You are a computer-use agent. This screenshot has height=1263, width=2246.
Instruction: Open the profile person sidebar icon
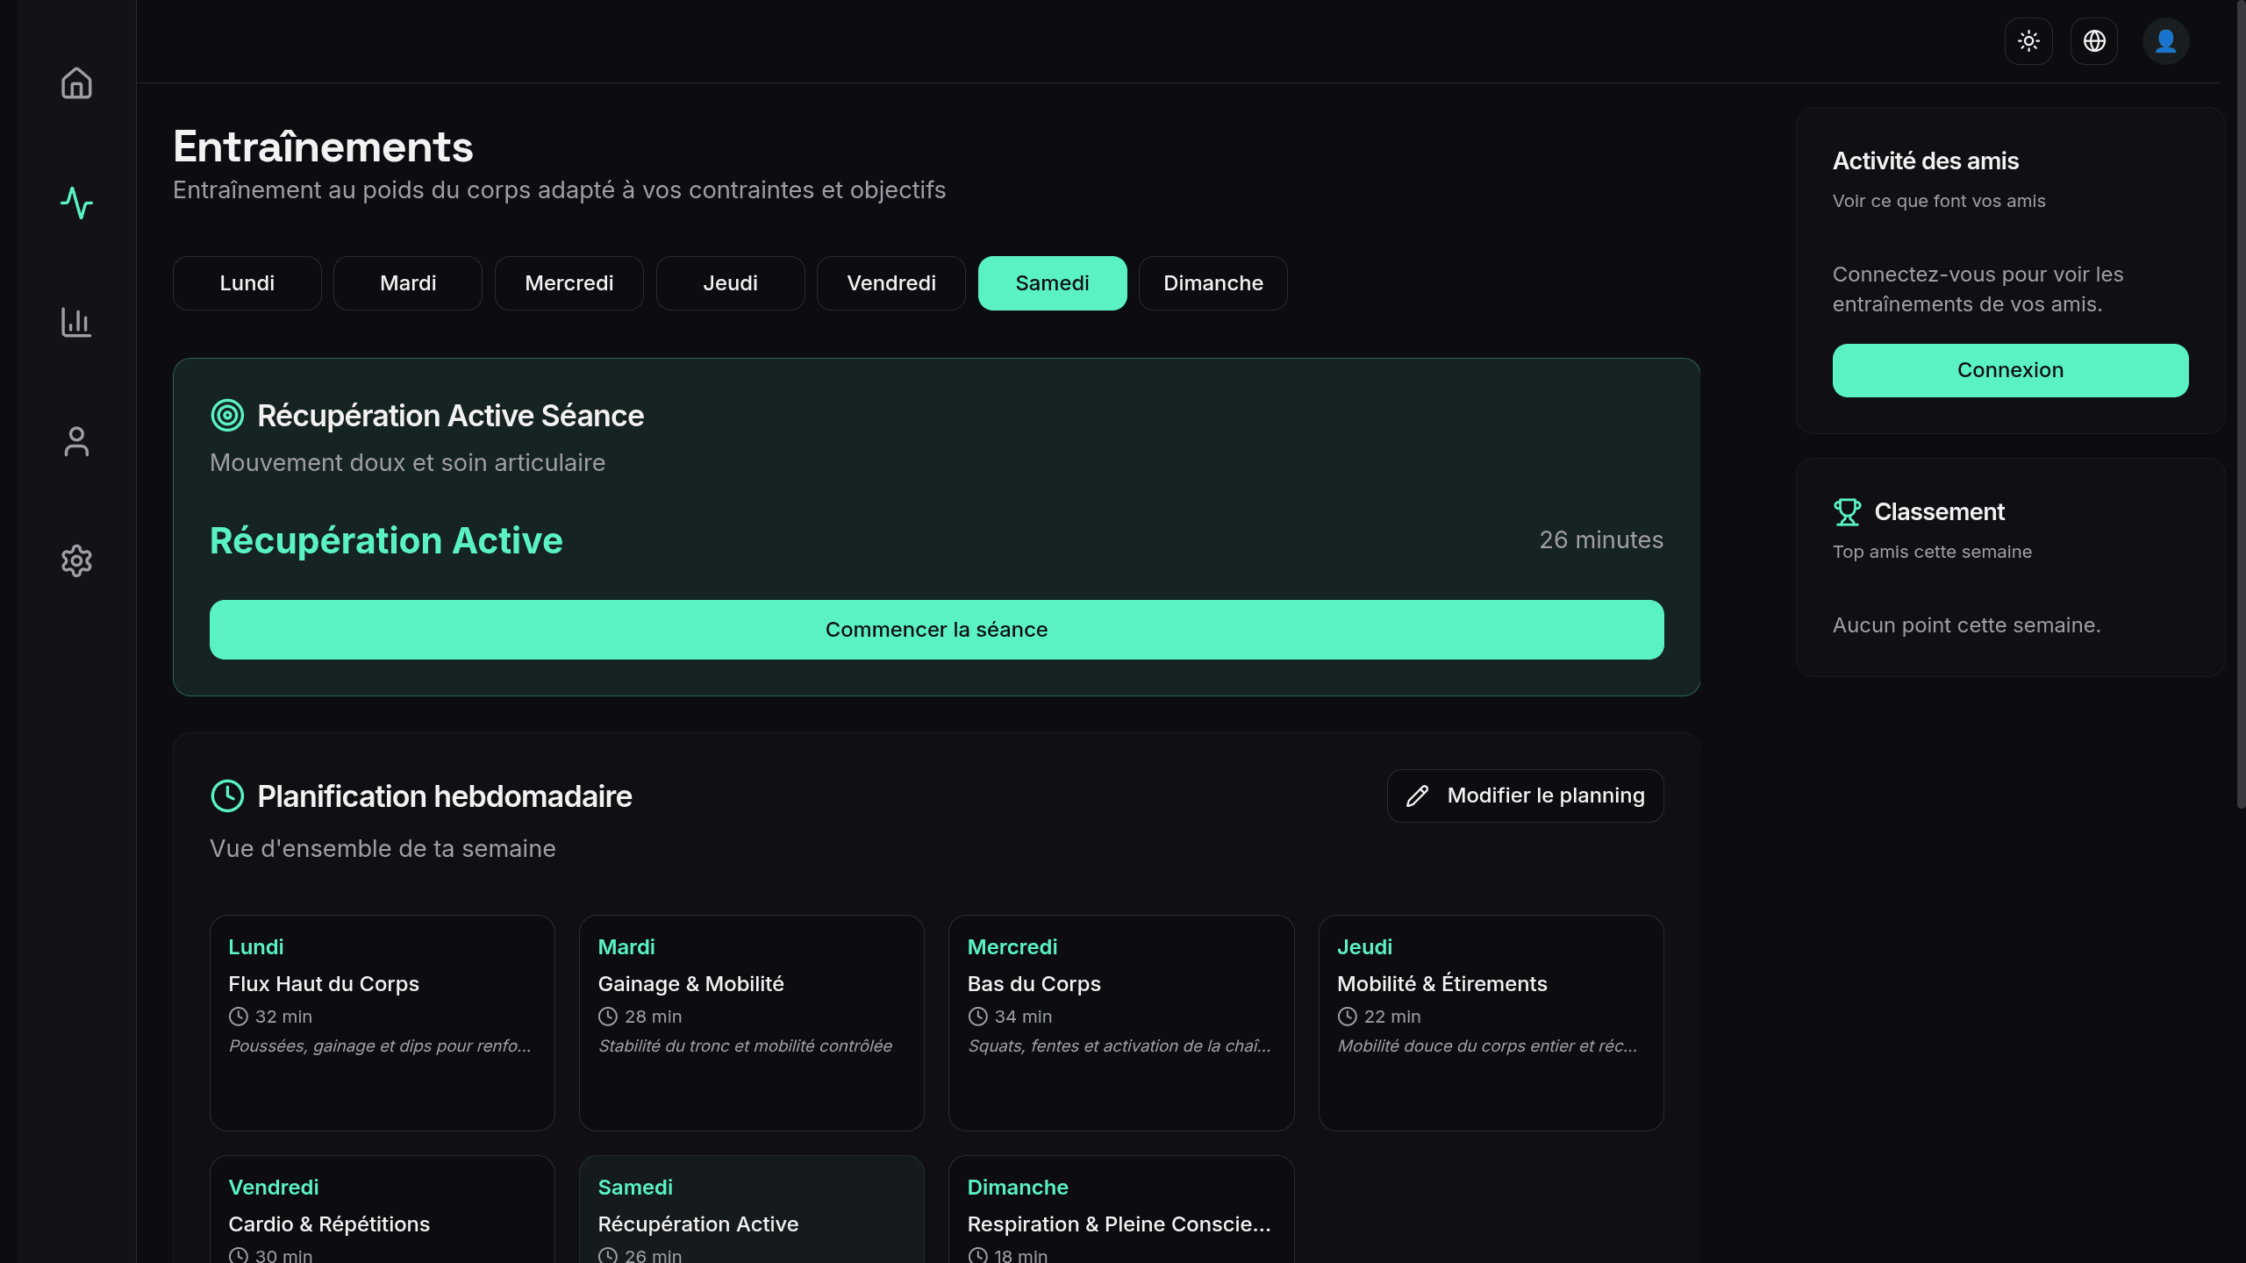[76, 441]
